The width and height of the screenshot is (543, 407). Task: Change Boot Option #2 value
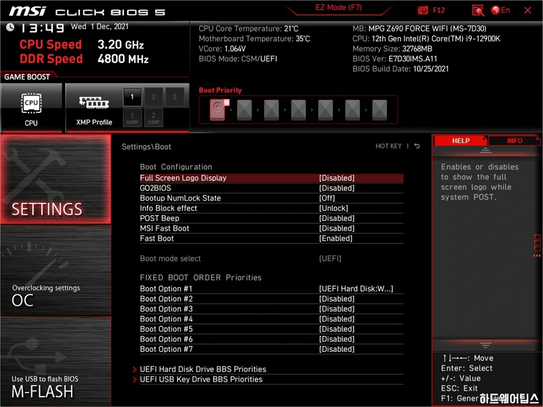[337, 299]
